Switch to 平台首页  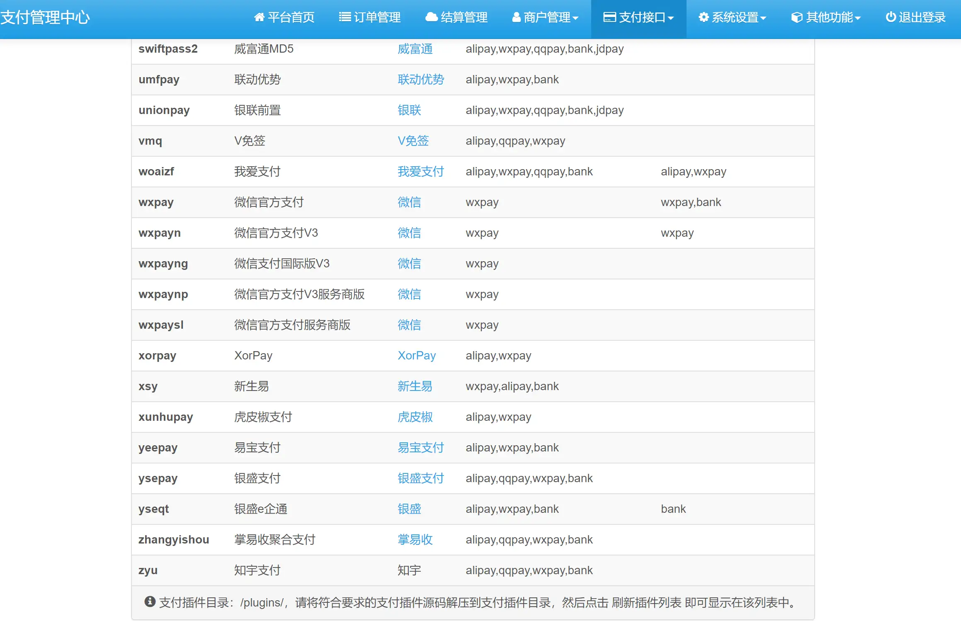click(284, 17)
